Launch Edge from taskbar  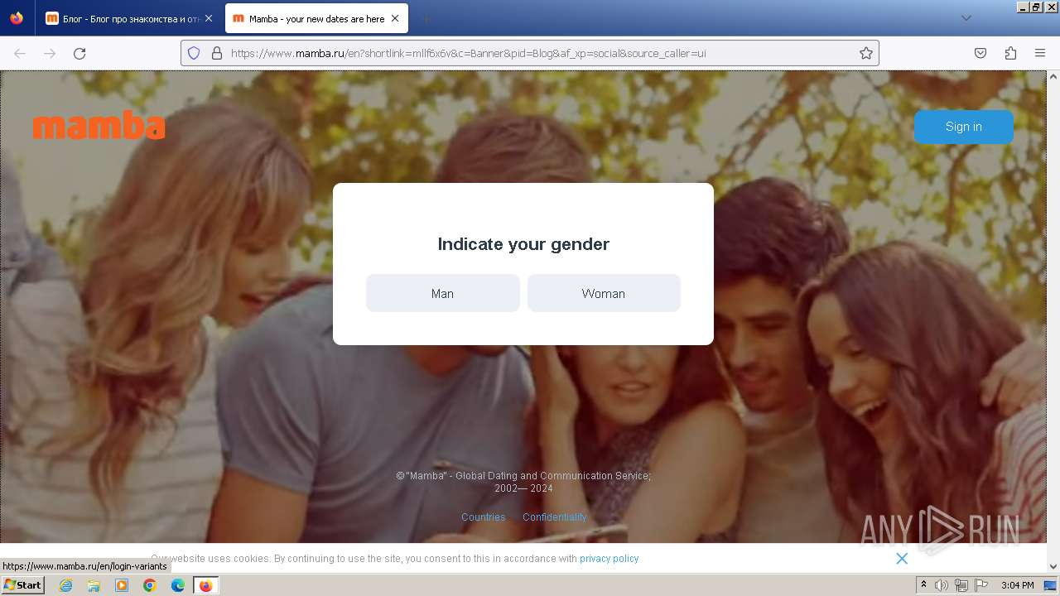coord(178,585)
